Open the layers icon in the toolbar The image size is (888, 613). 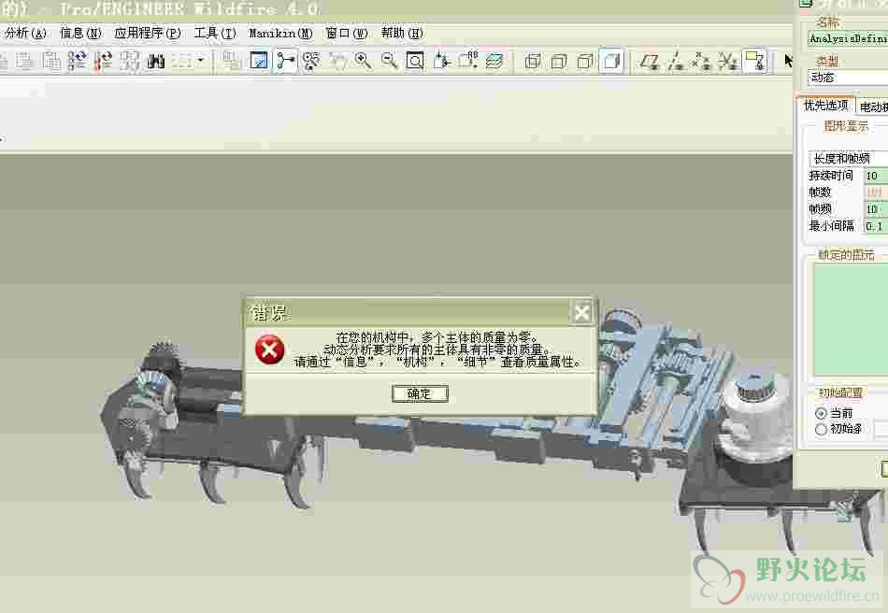(494, 61)
